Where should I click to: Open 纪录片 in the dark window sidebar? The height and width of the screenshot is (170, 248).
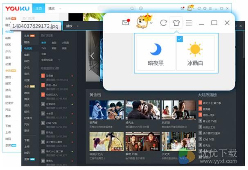pyautogui.click(x=28, y=118)
